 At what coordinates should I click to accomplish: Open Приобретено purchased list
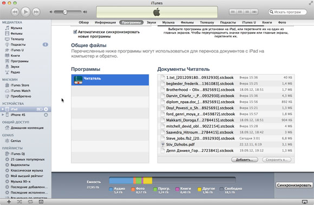coord(21,96)
